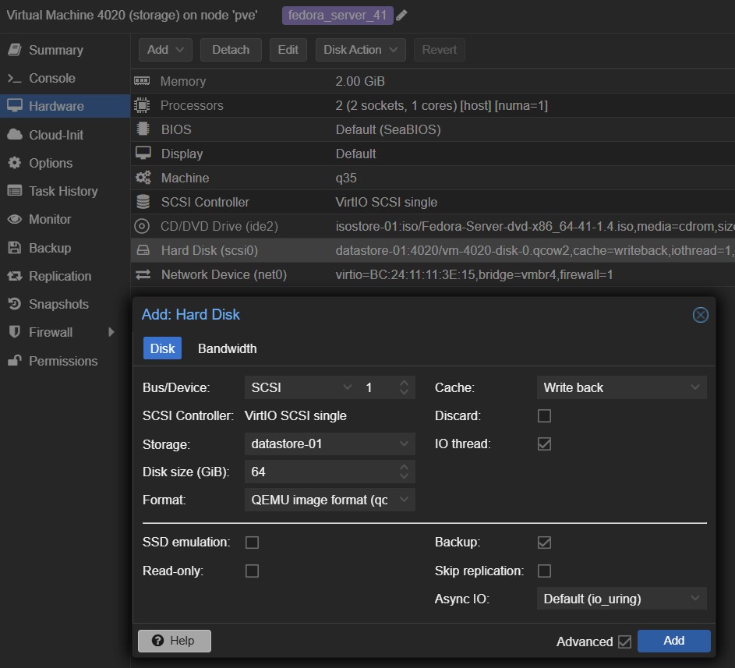The image size is (735, 668).
Task: Open Cloud-Init settings in sidebar
Action: 55,135
